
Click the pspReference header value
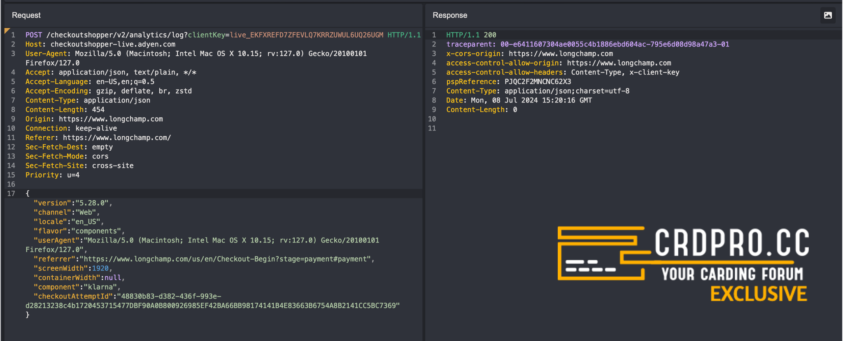[x=538, y=82]
